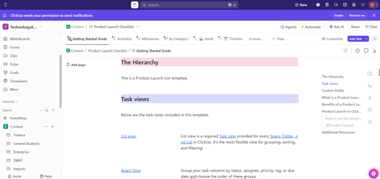380x179 pixels.
Task: Expand Favorites section chevron
Action: (x=17, y=102)
